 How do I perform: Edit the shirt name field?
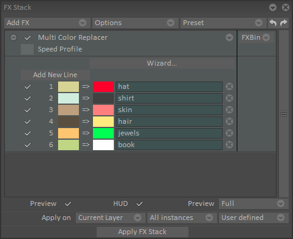click(169, 98)
